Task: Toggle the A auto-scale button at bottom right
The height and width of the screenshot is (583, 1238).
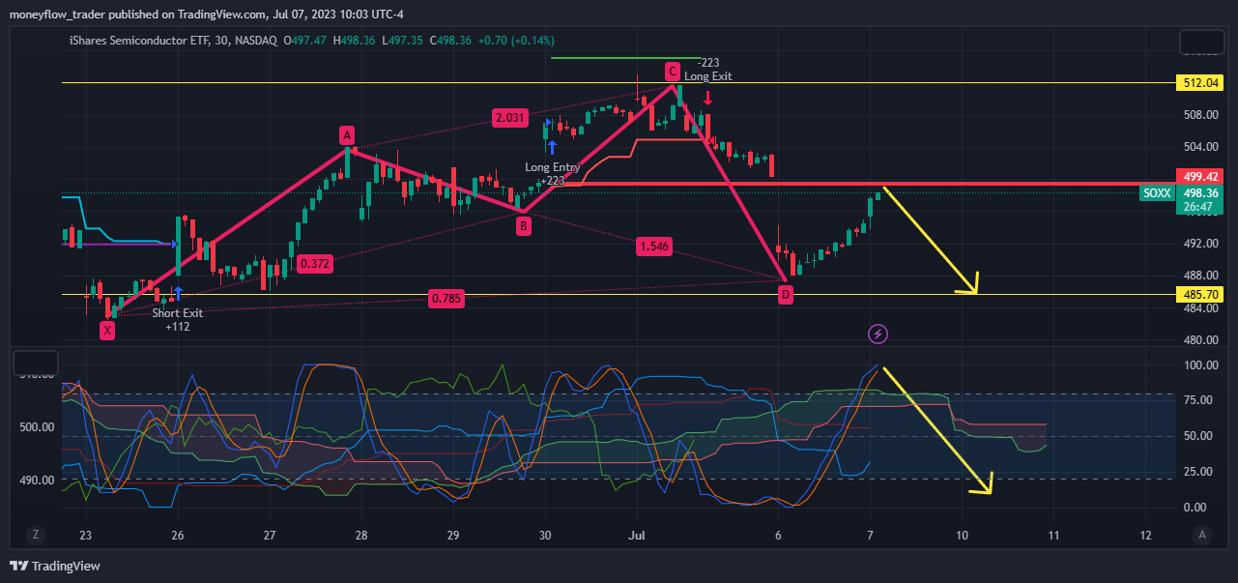Action: pos(1202,535)
